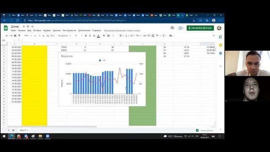Screen dimensions: 270x152
Task: Click the redo arrow in the toolbar
Action: click(11, 35)
